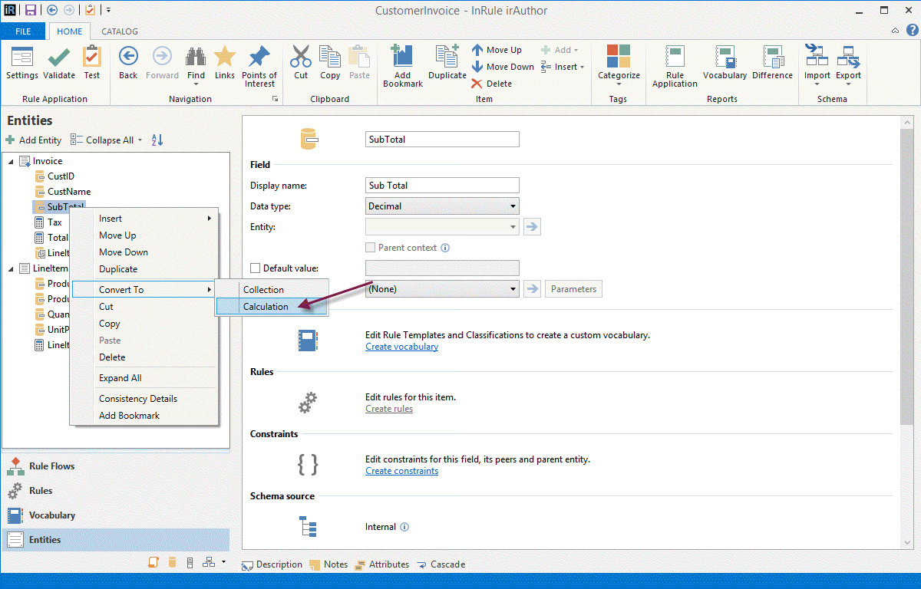The width and height of the screenshot is (921, 589).
Task: Click the Duplicate item ribbon icon
Action: coord(447,58)
